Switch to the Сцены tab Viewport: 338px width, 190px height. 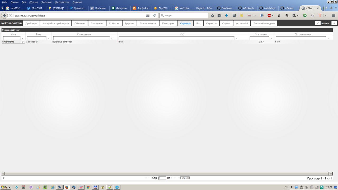pos(226,23)
